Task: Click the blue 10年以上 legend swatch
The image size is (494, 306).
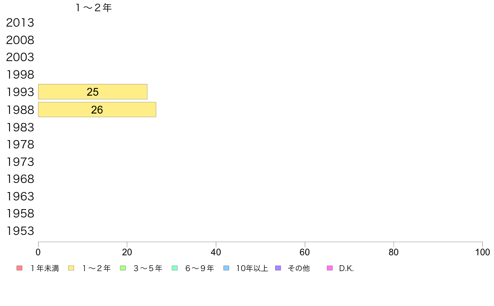Action: tap(226, 268)
